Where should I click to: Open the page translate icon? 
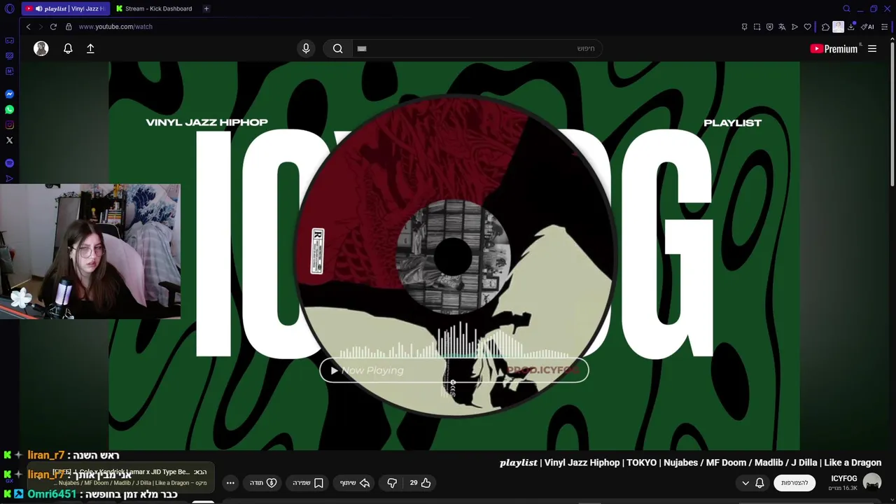click(x=782, y=27)
